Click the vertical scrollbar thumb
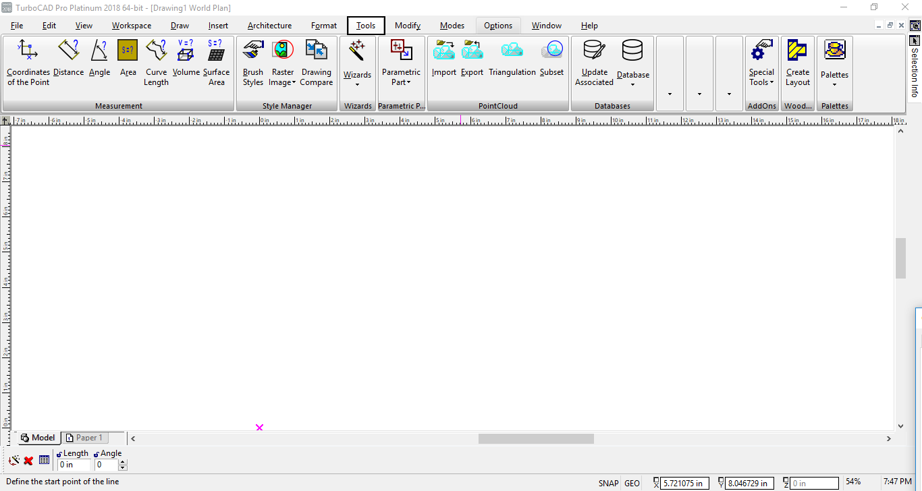Image resolution: width=922 pixels, height=491 pixels. (x=900, y=258)
